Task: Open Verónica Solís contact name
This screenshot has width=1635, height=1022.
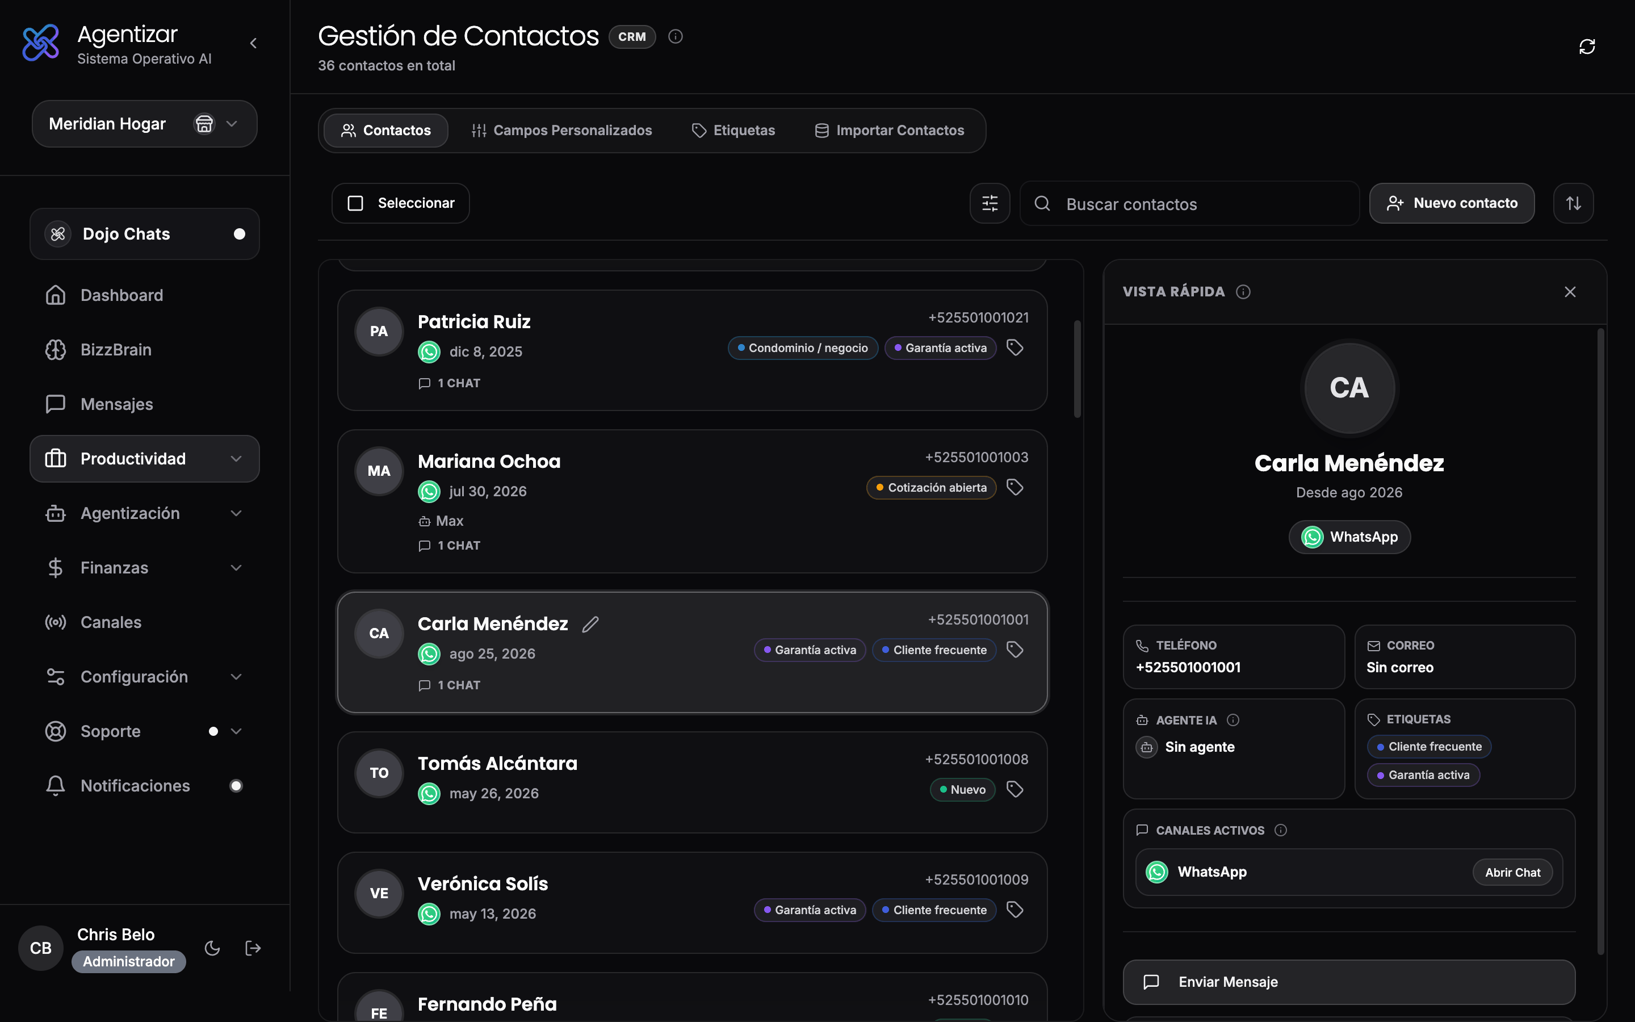Action: (483, 884)
